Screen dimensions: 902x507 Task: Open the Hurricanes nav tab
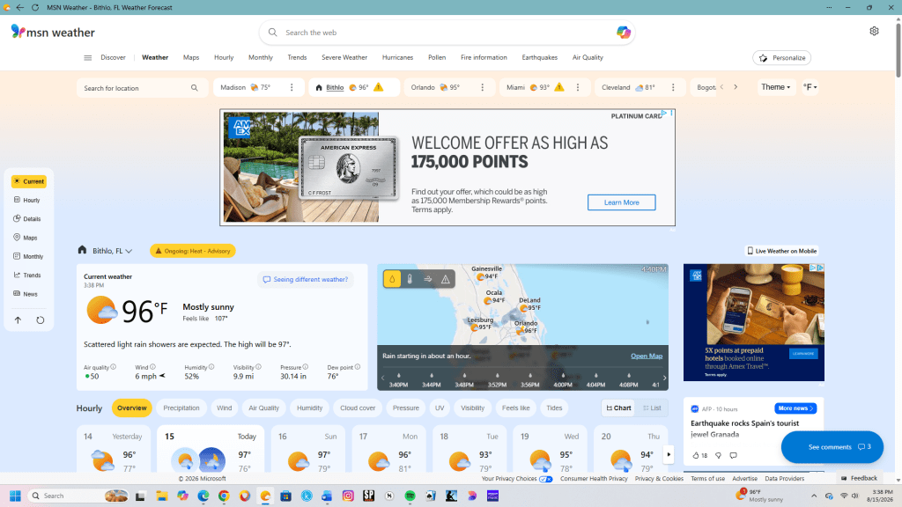397,57
